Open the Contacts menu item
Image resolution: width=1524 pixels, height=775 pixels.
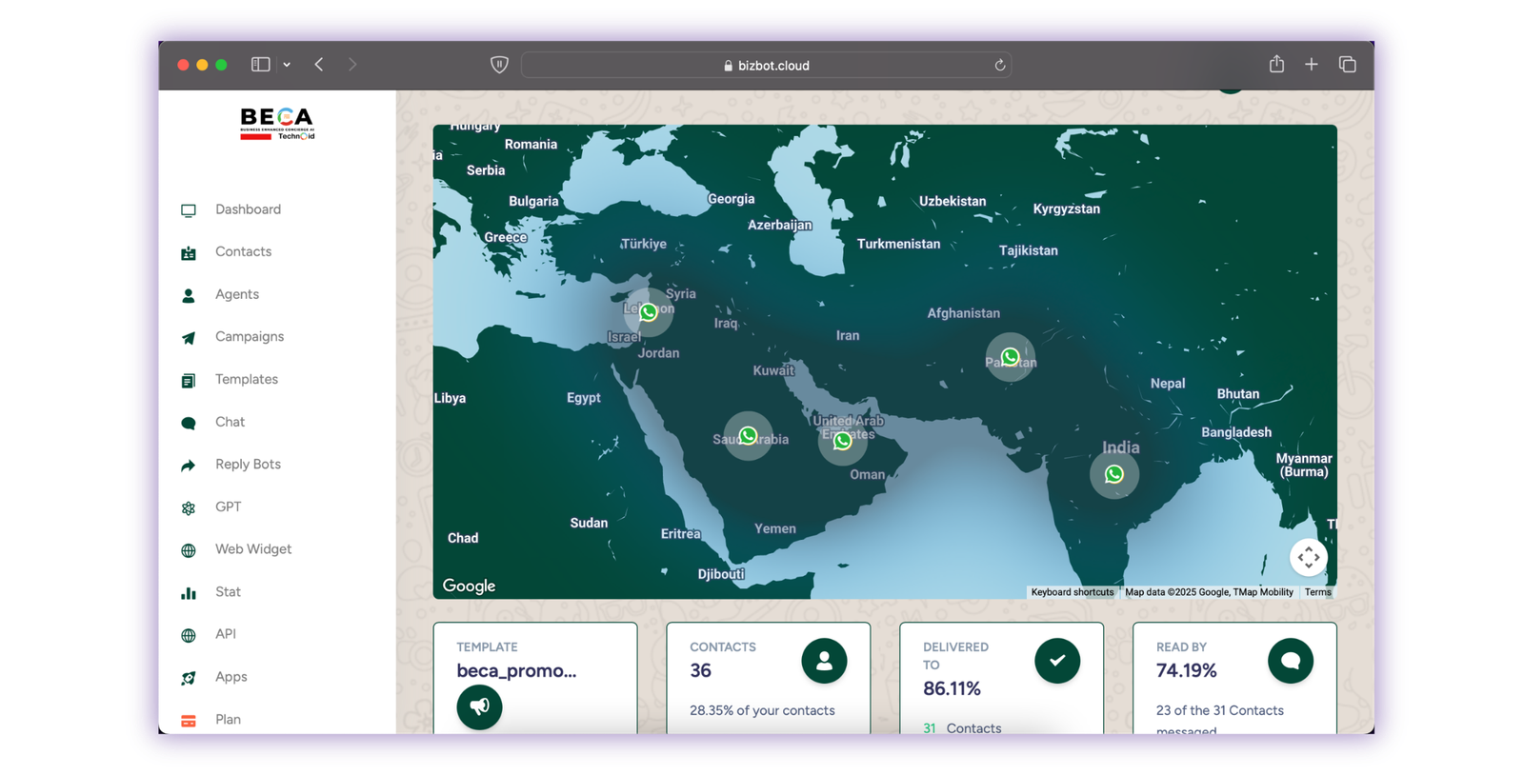pyautogui.click(x=243, y=251)
